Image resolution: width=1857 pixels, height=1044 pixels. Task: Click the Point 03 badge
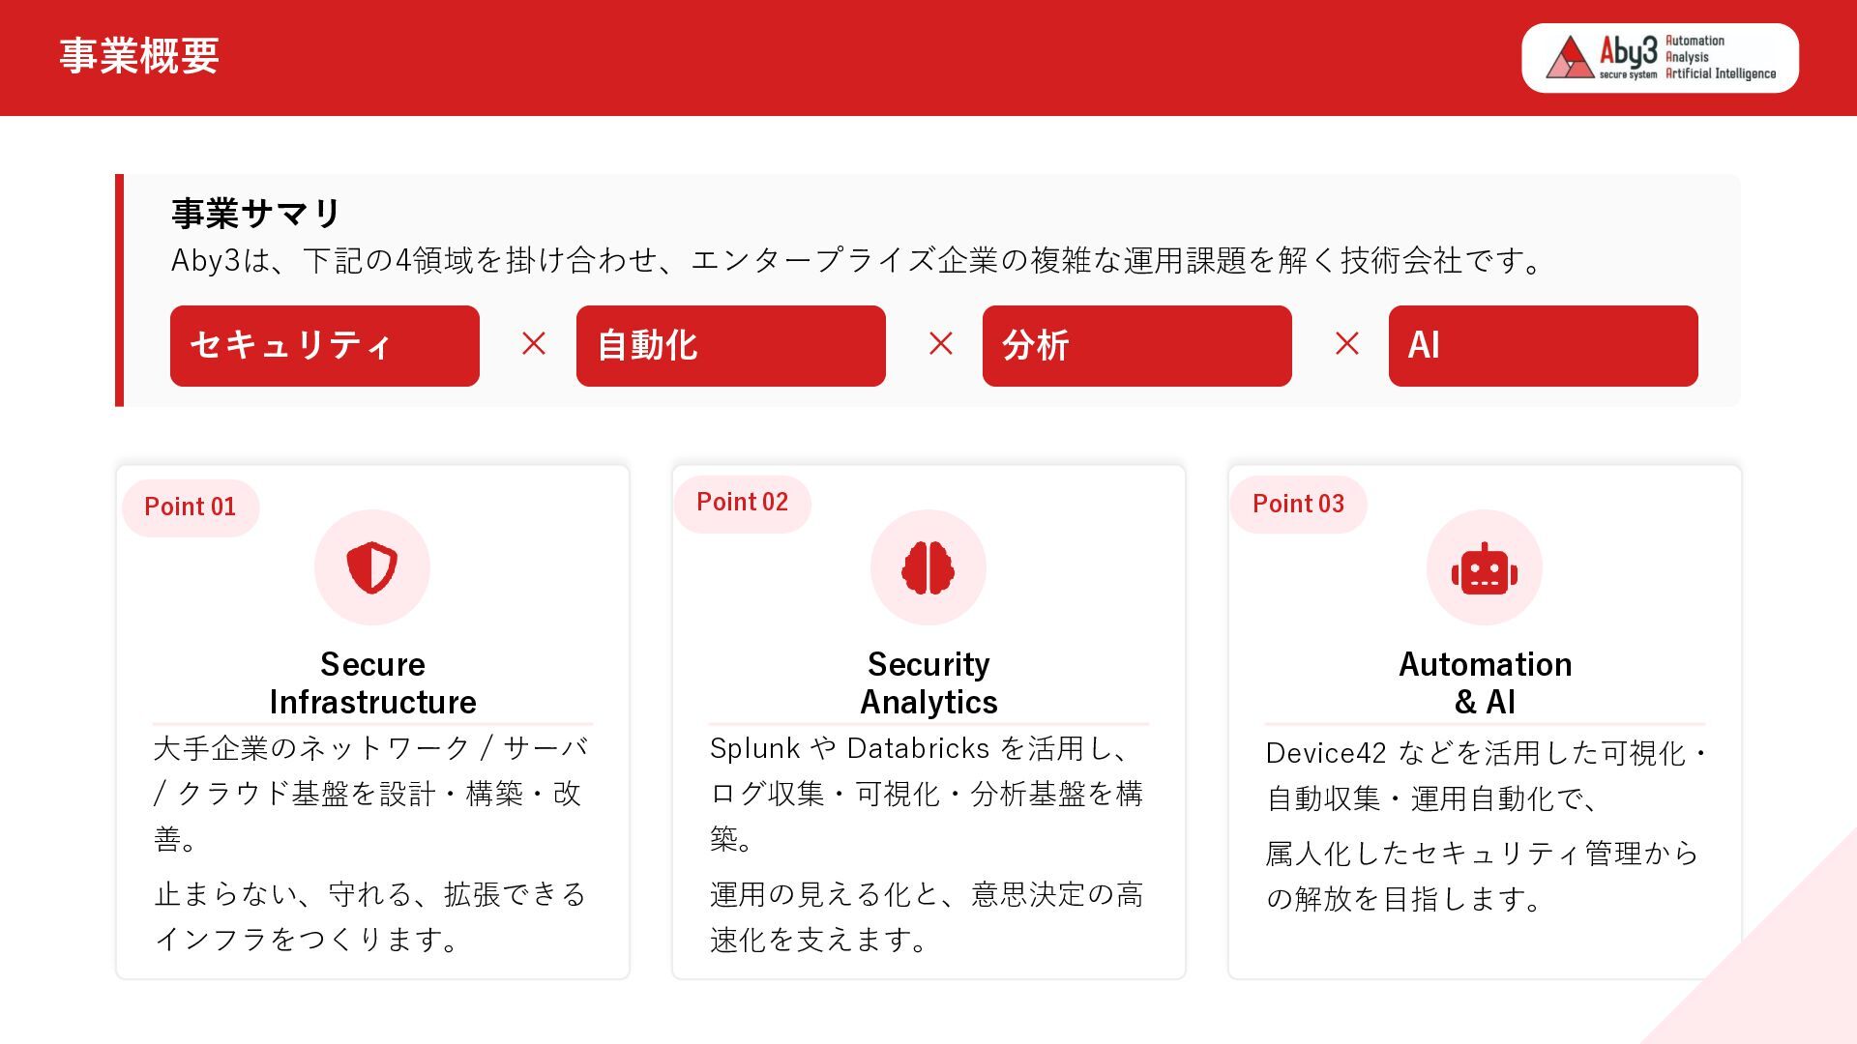(1299, 504)
